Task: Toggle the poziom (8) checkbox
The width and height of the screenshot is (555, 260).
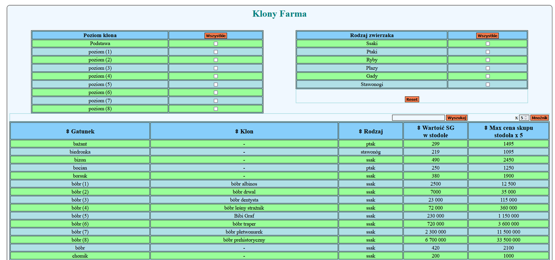Action: pos(216,109)
